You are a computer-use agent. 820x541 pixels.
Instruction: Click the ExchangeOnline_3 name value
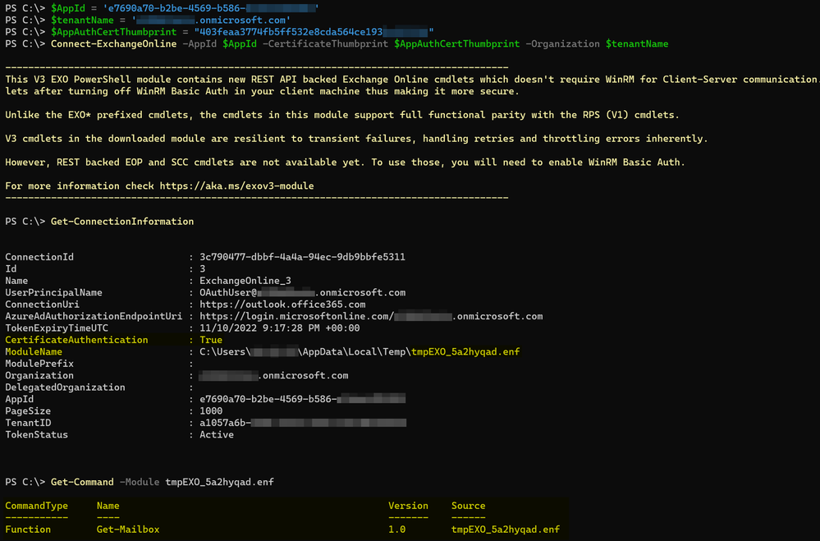pyautogui.click(x=245, y=281)
